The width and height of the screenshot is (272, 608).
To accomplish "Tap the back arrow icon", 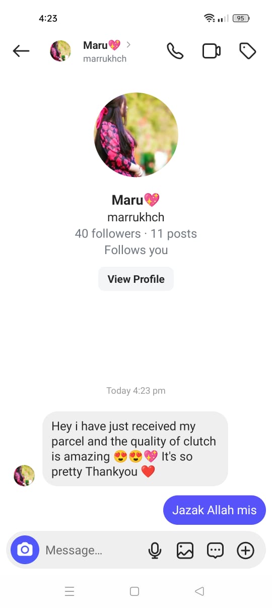I will 21,51.
